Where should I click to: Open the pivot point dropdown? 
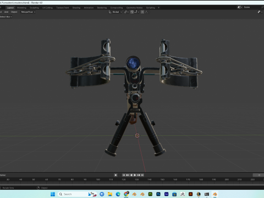point(127,12)
